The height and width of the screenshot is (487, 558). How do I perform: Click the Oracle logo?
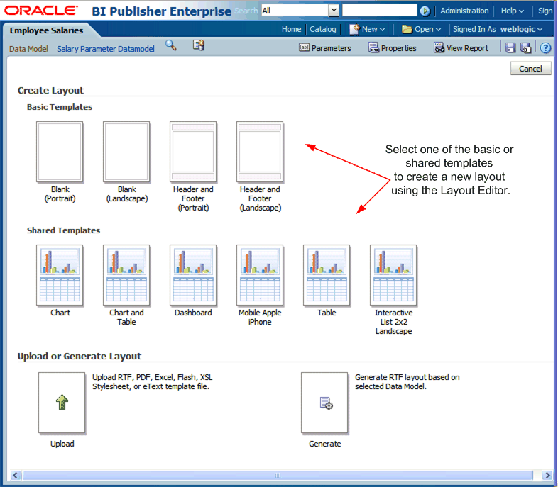pyautogui.click(x=41, y=11)
